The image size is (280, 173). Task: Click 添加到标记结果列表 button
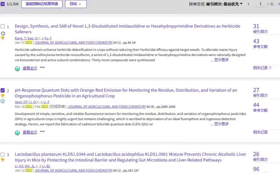(x=42, y=4)
